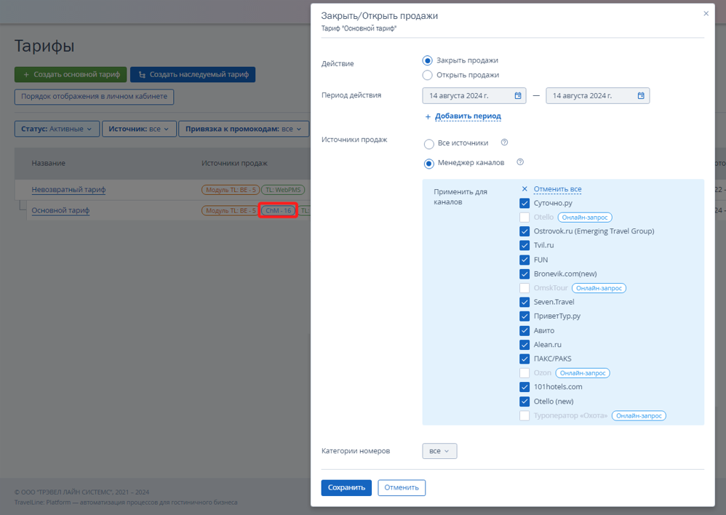
Task: Uncheck Ostrovok.ru channel checkbox
Action: click(x=524, y=231)
